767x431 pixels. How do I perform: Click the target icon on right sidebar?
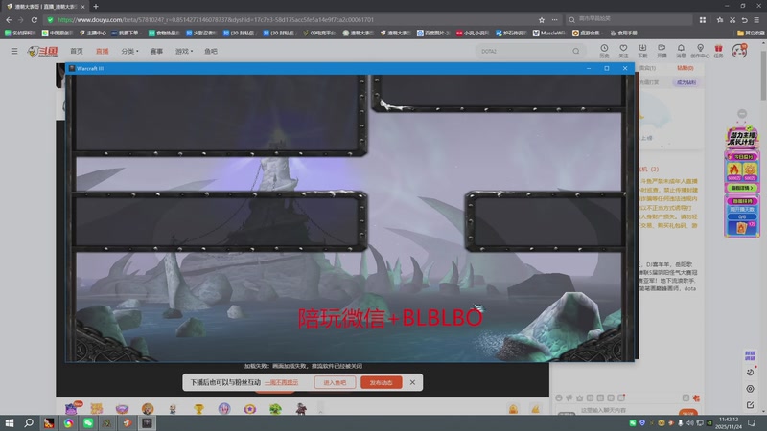click(x=750, y=389)
